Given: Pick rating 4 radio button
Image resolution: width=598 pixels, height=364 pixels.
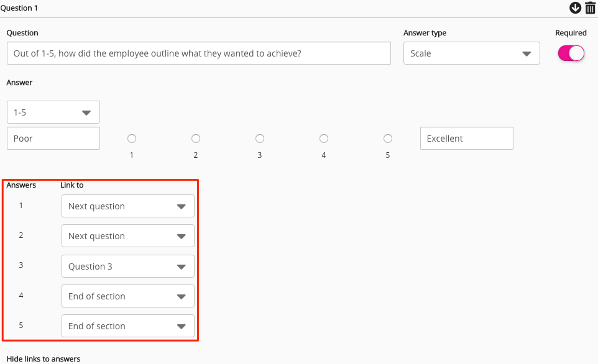Looking at the screenshot, I should pyautogui.click(x=324, y=139).
